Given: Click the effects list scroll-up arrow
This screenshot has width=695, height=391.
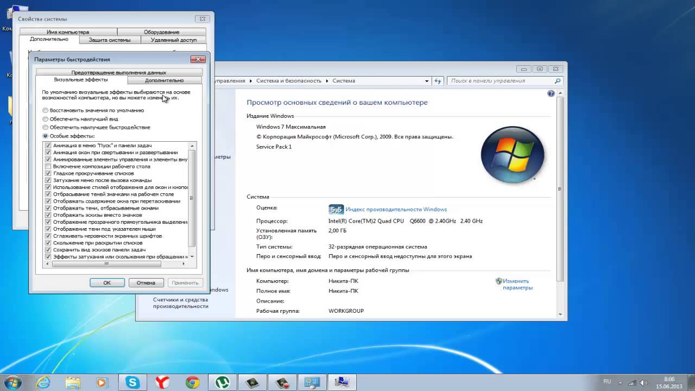Looking at the screenshot, I should 192,146.
